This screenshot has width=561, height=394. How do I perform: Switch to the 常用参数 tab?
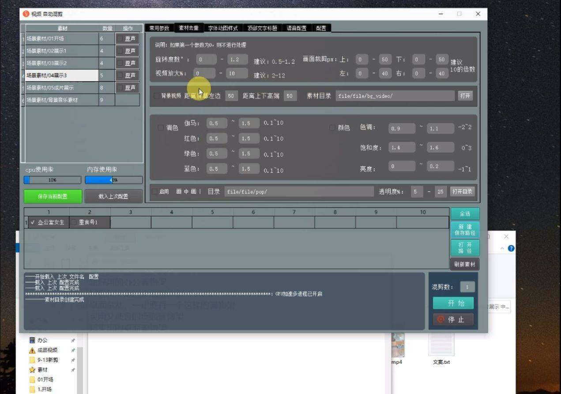159,28
